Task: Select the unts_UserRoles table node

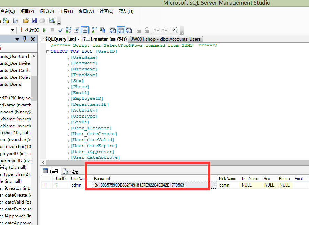Action: coord(15,77)
